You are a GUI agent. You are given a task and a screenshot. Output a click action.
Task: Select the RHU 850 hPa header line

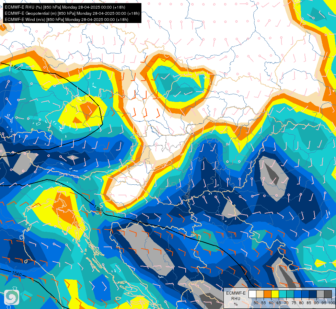65,7
